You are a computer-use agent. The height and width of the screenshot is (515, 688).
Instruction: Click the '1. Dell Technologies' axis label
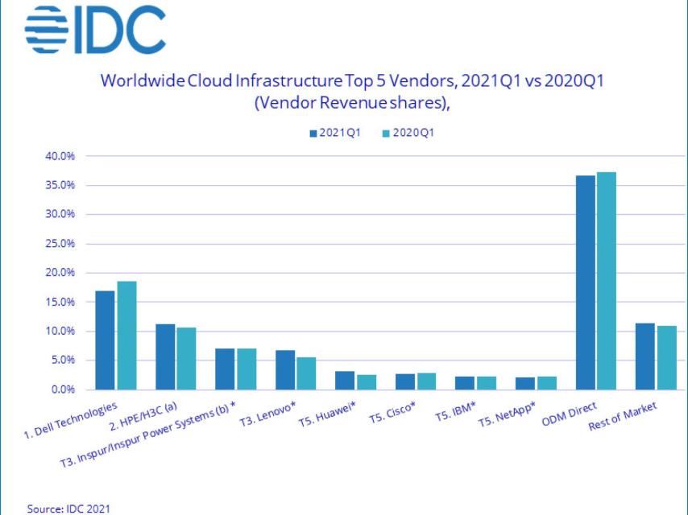coord(74,424)
